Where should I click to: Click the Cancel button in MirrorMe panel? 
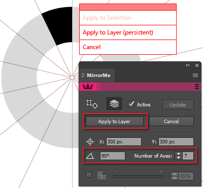point(171,121)
